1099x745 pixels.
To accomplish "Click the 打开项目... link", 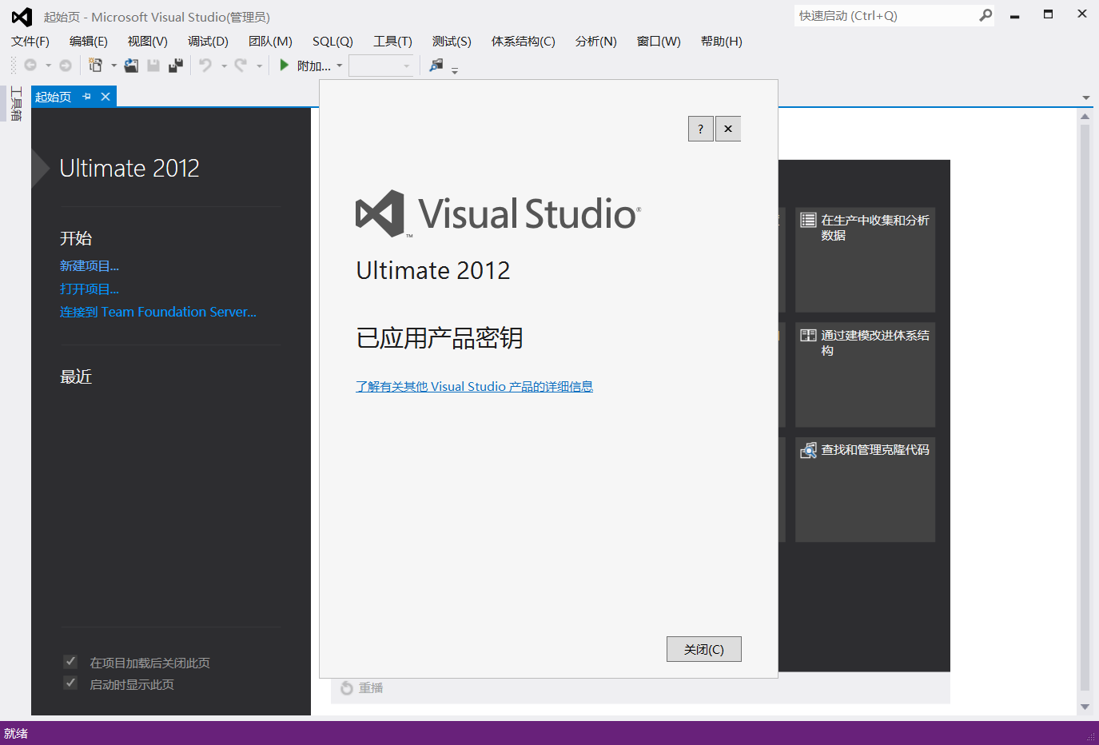I will point(90,289).
